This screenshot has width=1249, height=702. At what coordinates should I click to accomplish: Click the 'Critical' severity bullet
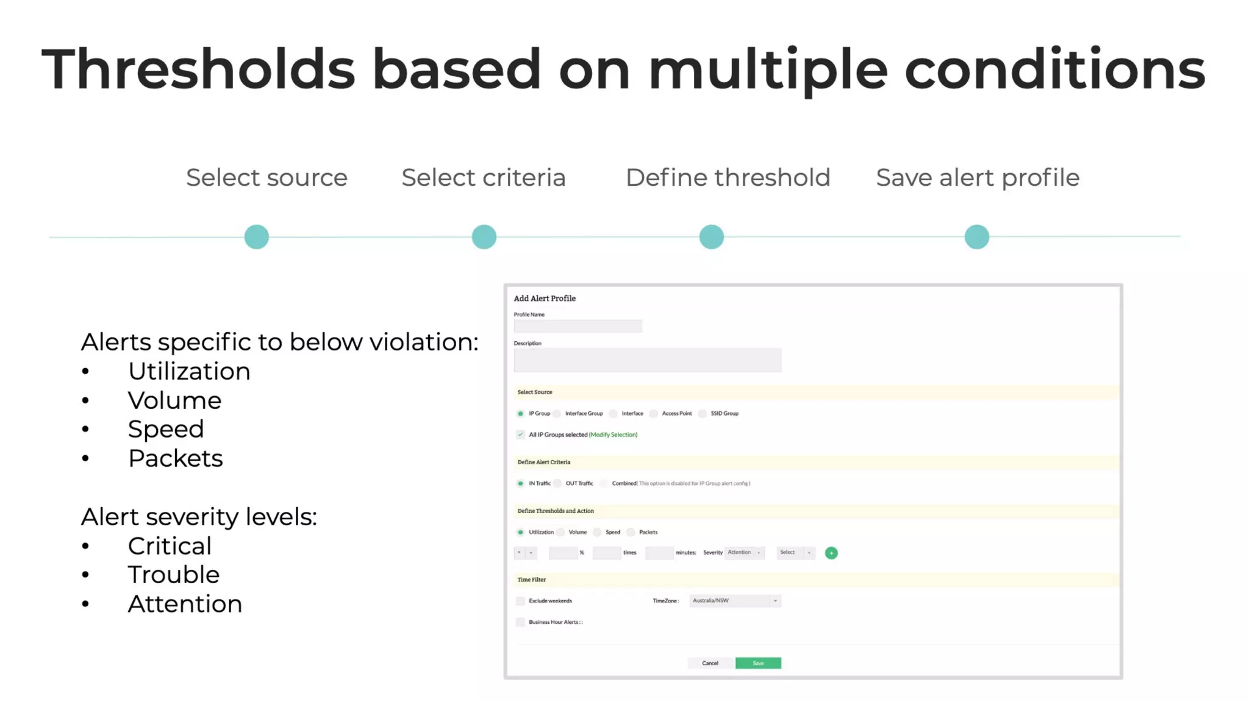(170, 546)
